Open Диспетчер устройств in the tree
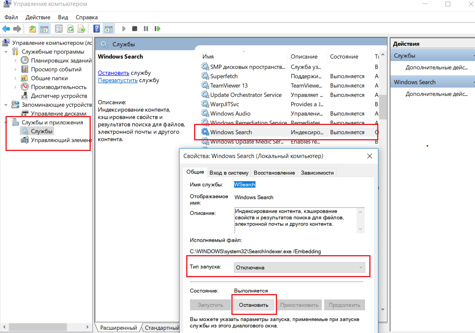 point(59,96)
